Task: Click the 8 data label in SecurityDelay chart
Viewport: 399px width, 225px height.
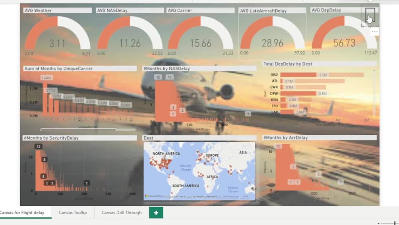Action: (x=44, y=159)
